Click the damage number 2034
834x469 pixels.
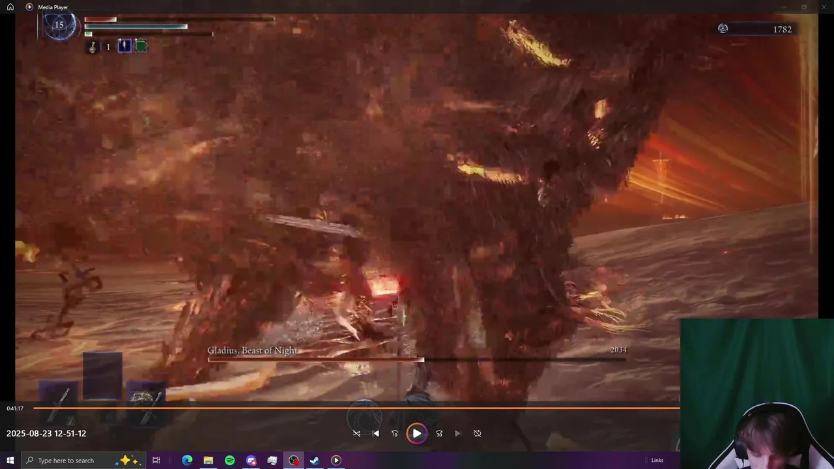click(x=618, y=350)
